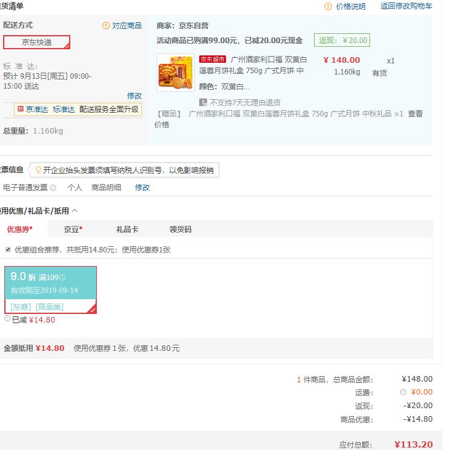Click the 返现 ¥20.00 green tag

click(x=342, y=40)
